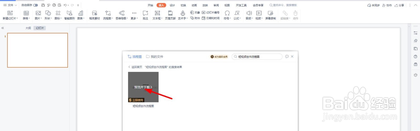Switch to the 大纲 outline tab

point(28,28)
